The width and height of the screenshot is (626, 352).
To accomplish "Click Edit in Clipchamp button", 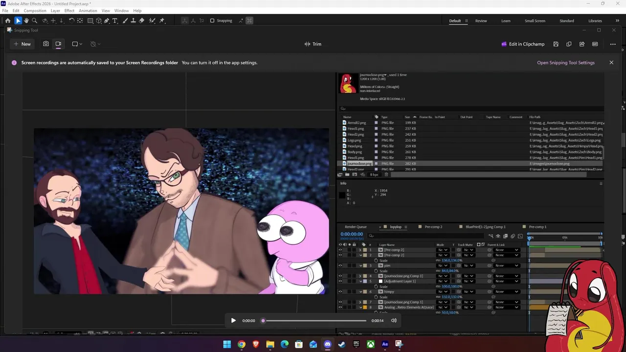I will 523,44.
